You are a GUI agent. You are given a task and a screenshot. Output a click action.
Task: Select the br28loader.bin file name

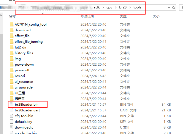point(27,104)
